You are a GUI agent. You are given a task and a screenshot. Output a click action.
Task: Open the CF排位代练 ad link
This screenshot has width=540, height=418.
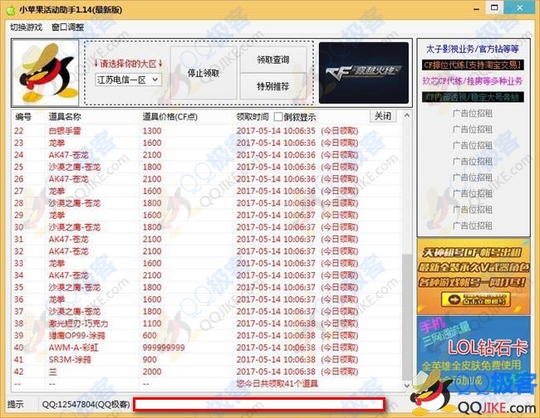pyautogui.click(x=473, y=65)
